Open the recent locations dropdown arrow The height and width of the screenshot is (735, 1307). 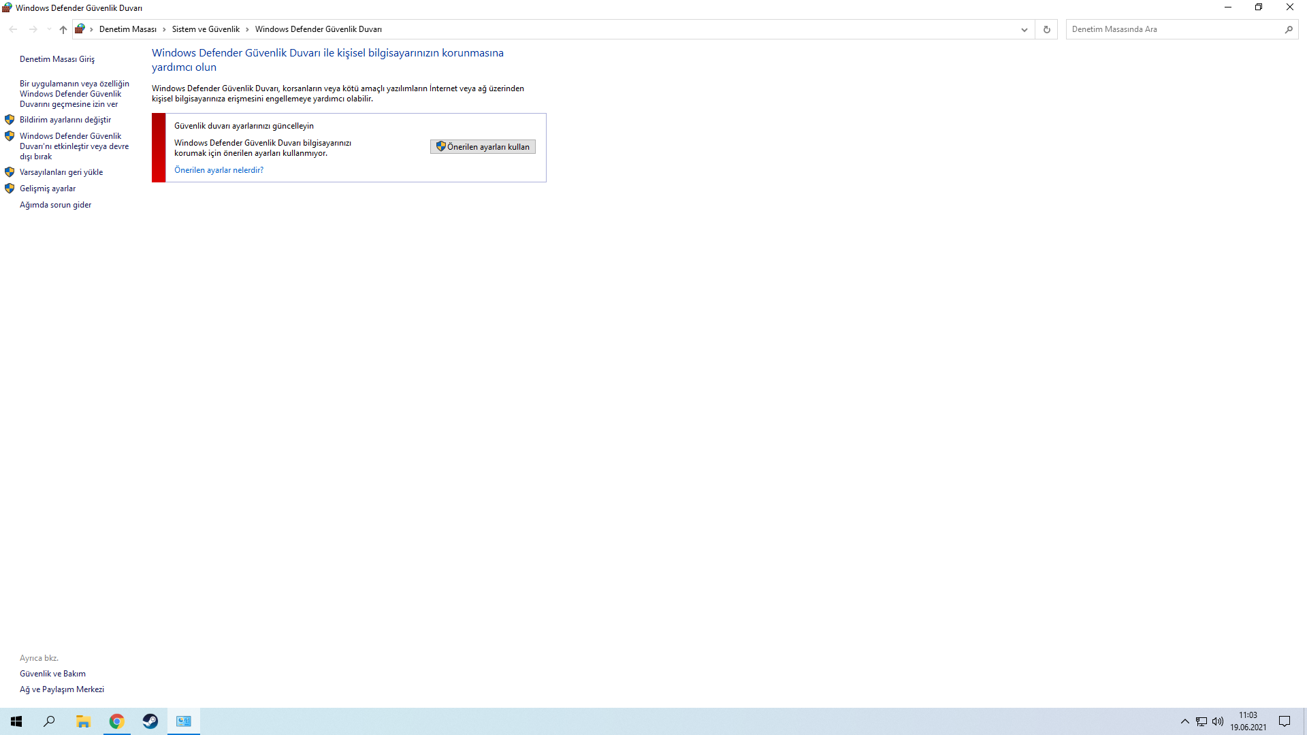(49, 29)
